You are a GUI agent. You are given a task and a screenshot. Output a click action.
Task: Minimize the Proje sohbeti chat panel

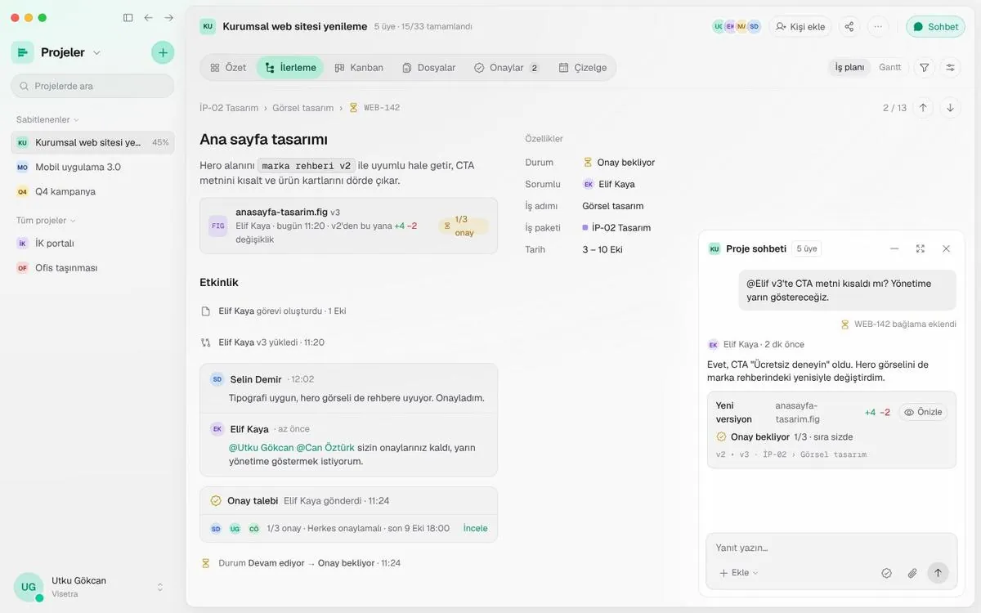point(894,248)
